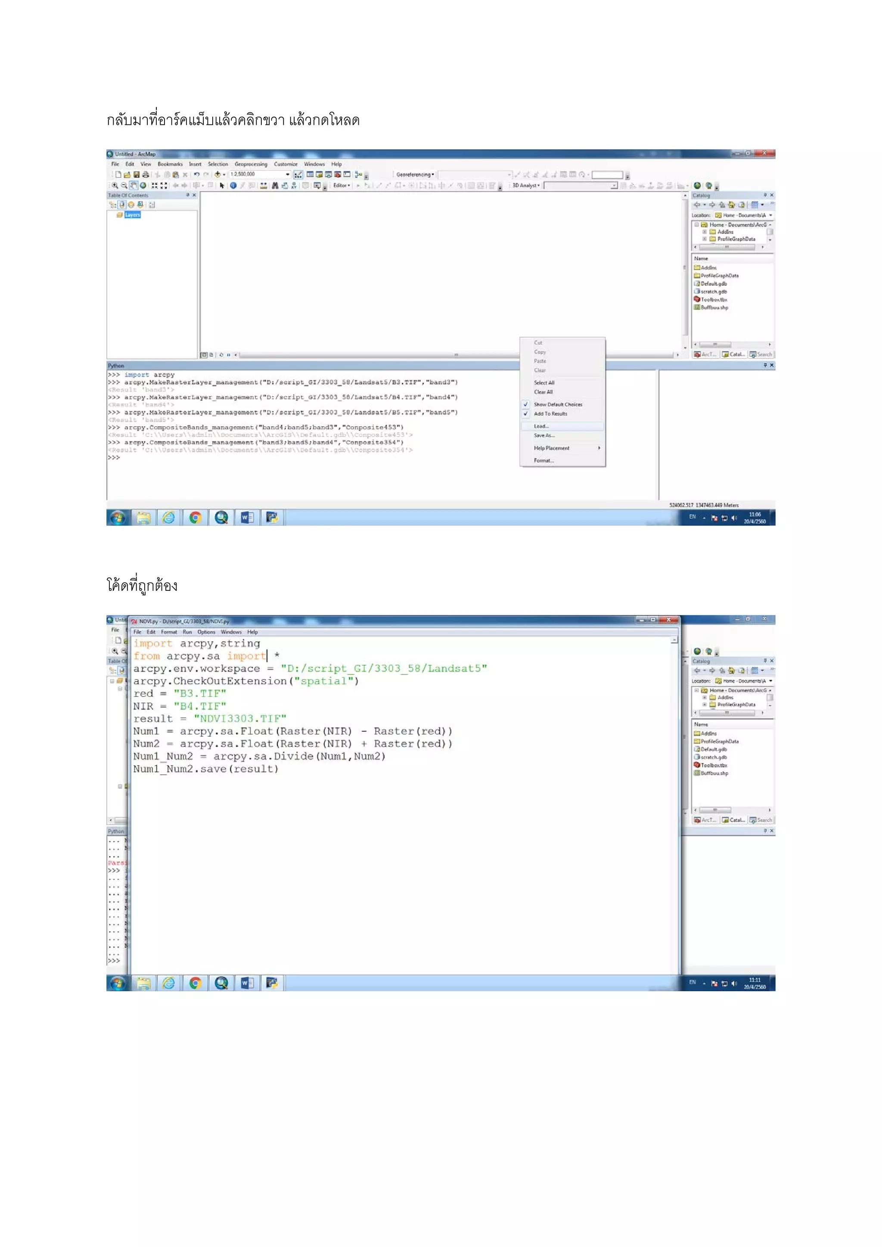Open the Geoprocessing menu
882x1247 pixels.
[250, 164]
